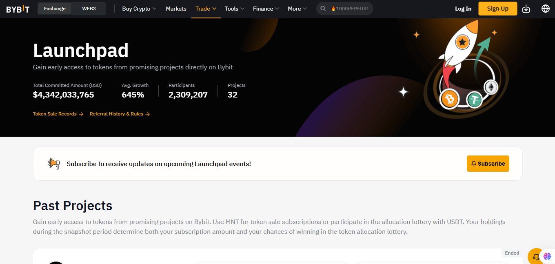This screenshot has width=555, height=264.
Task: Open the Markets menu item
Action: coord(176,9)
